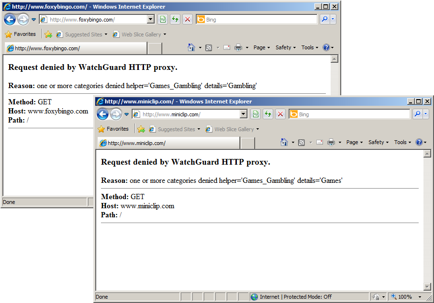This screenshot has width=434, height=303.
Task: Click Help icon in miniclip window
Action: [419, 142]
